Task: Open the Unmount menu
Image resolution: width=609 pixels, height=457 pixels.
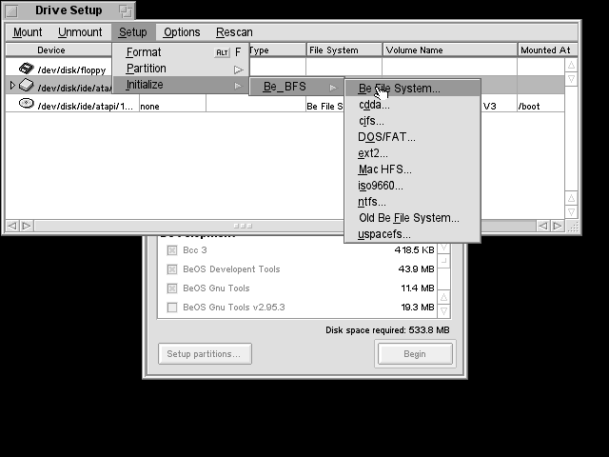Action: [x=80, y=32]
